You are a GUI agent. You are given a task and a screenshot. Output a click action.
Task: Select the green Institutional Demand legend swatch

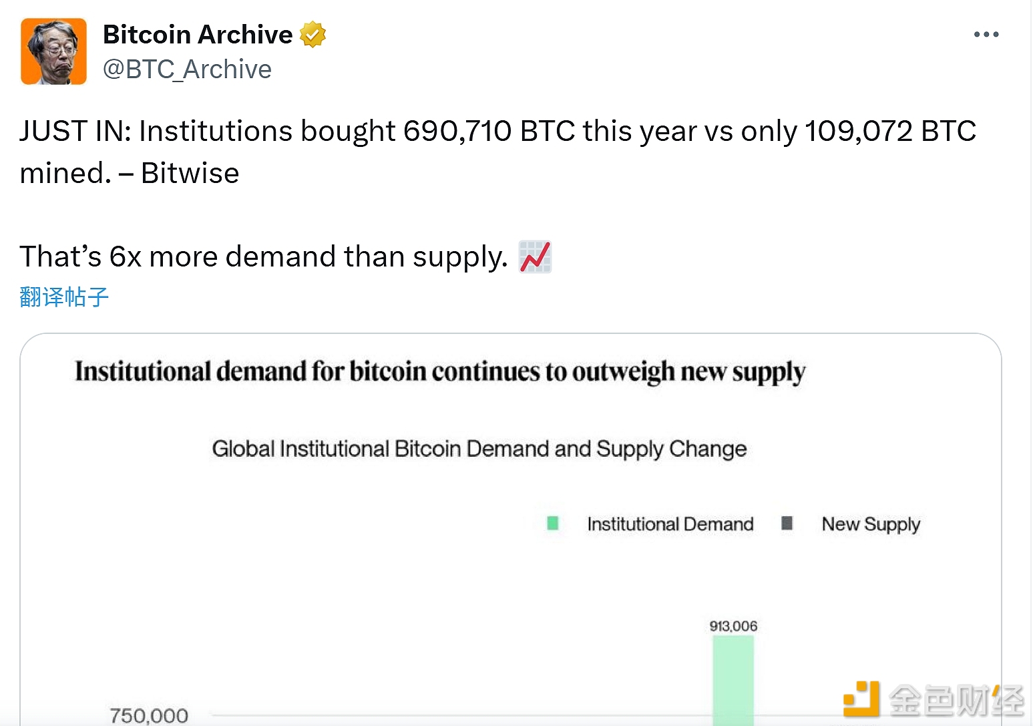pos(552,523)
